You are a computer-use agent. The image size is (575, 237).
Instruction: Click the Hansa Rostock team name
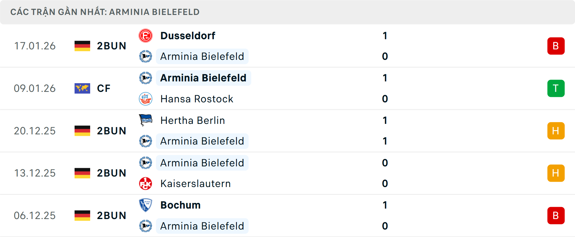click(196, 99)
